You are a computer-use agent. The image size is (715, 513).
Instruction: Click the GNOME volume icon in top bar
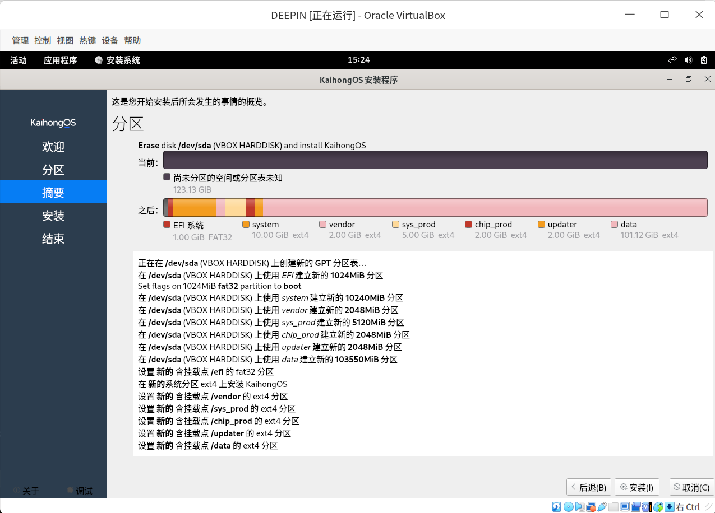688,60
